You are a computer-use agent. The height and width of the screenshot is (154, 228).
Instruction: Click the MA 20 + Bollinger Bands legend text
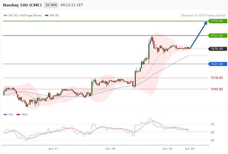(25, 15)
